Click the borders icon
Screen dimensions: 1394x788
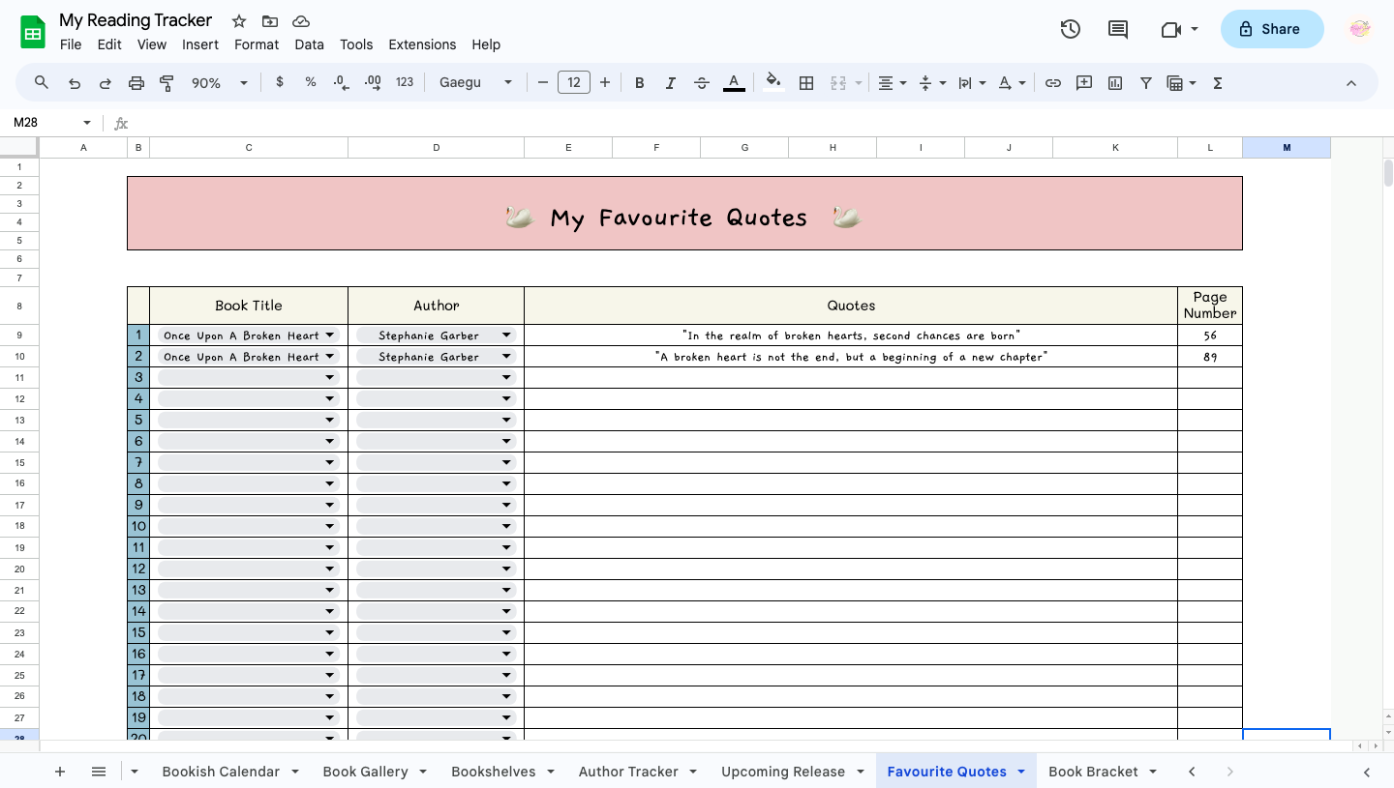(x=805, y=83)
